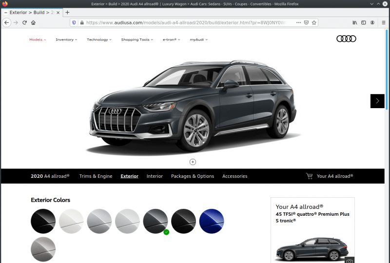Show next car view with right arrow
The image size is (390, 263).
pos(377,101)
